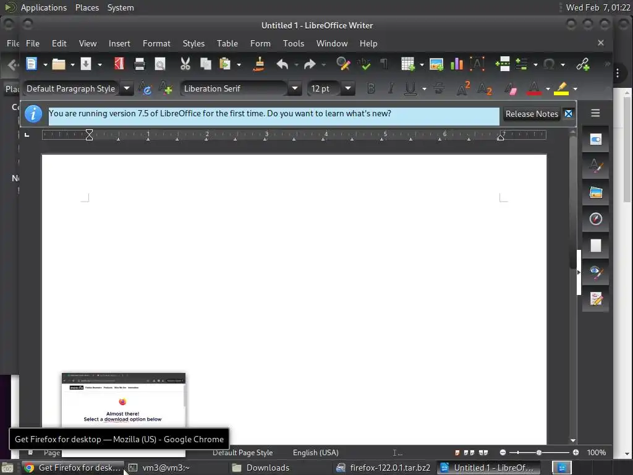This screenshot has height=475, width=633.
Task: Click the New document icon
Action: pyautogui.click(x=32, y=64)
